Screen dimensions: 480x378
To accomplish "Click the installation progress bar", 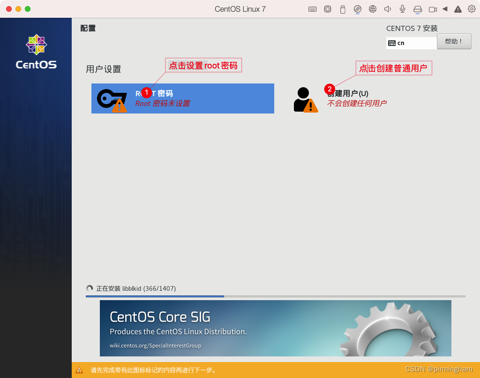I will click(x=276, y=296).
